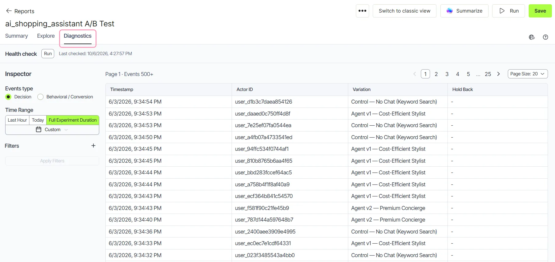This screenshot has width=555, height=262.
Task: Open the Diagnostics tab
Action: point(78,36)
